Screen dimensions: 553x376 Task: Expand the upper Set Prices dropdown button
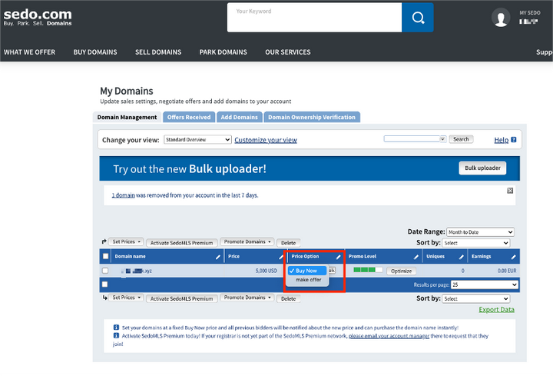tap(126, 242)
